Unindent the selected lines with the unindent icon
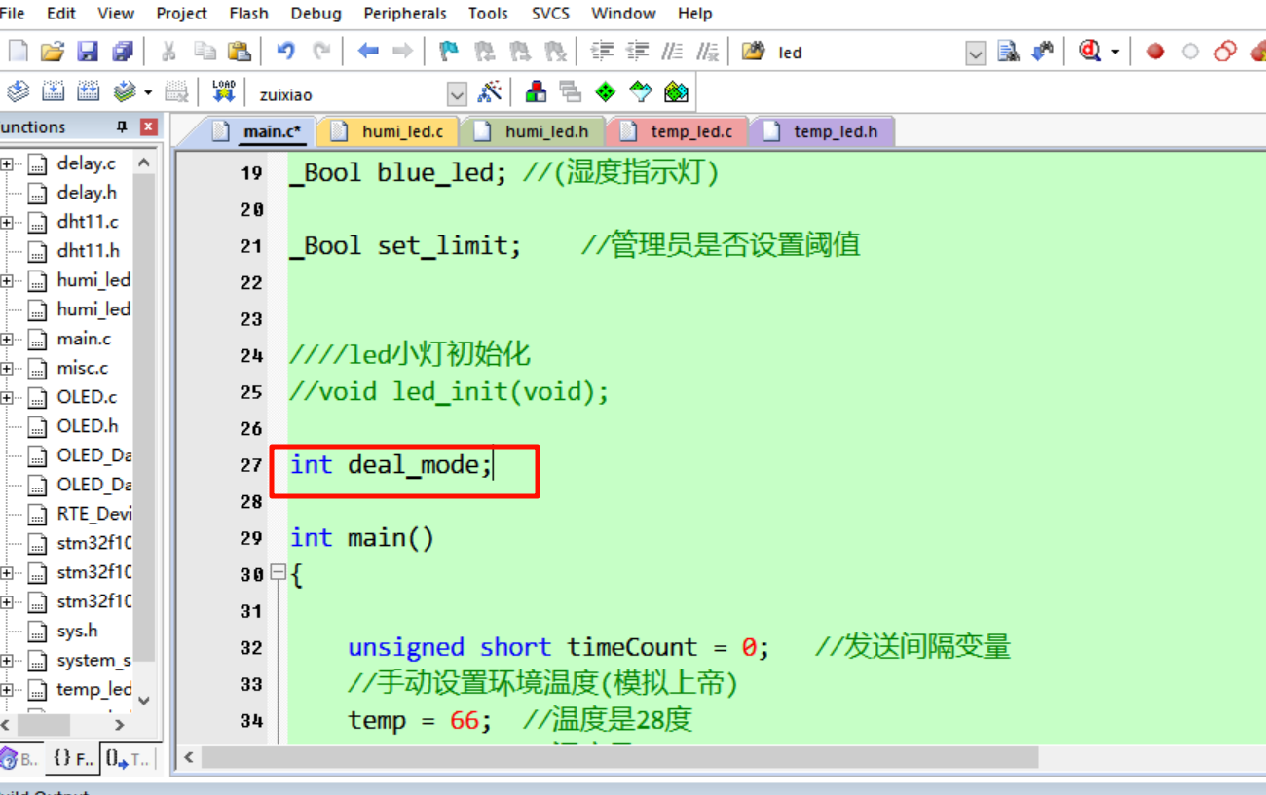Image resolution: width=1266 pixels, height=795 pixels. 637,52
